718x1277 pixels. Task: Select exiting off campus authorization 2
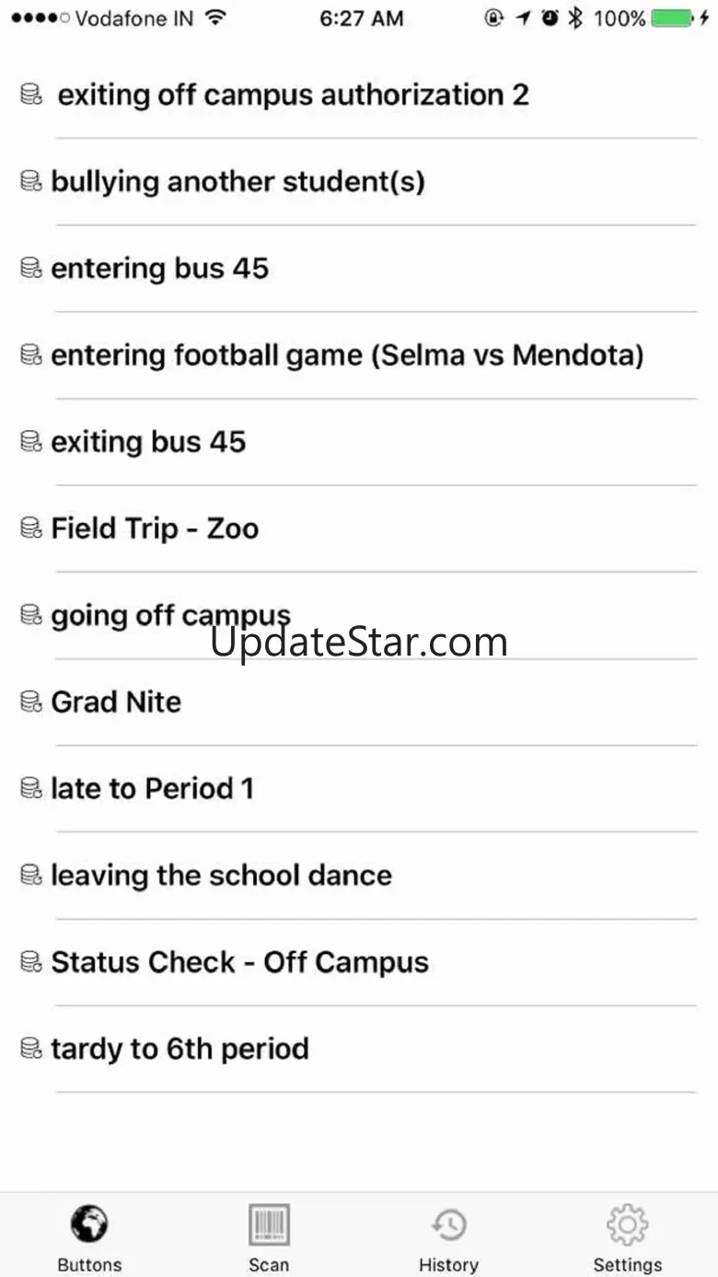[x=293, y=95]
